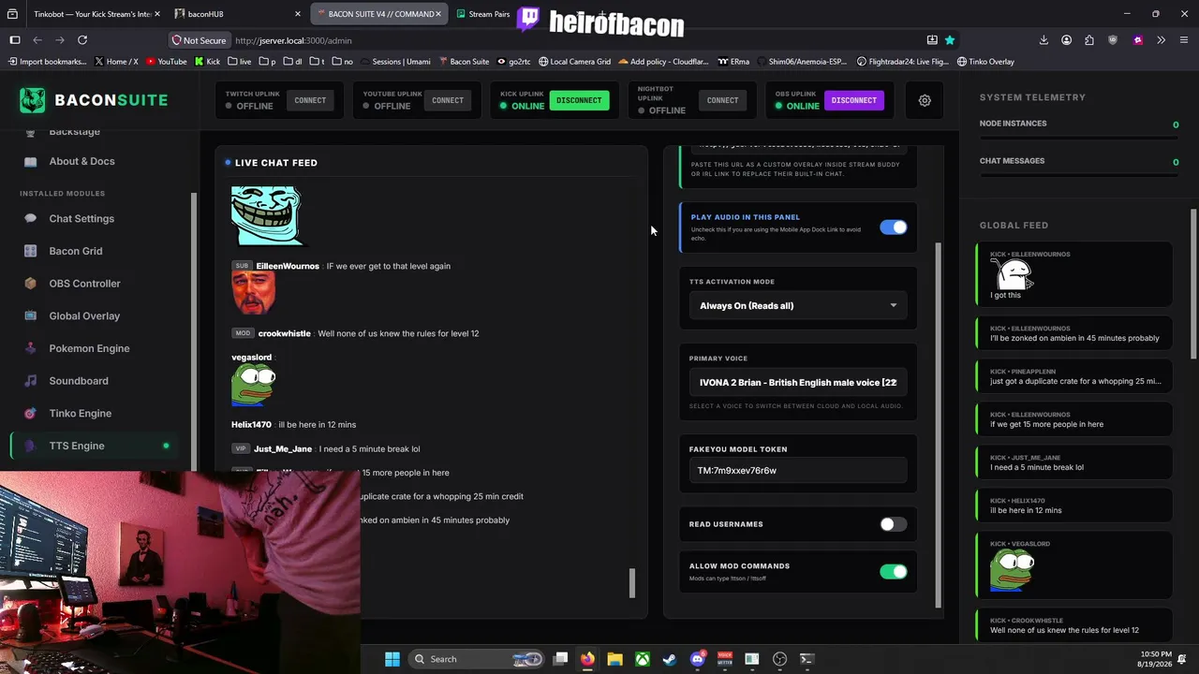Viewport: 1199px width, 674px height.
Task: Open the TTS Activation Mode dropdown
Action: 798,306
